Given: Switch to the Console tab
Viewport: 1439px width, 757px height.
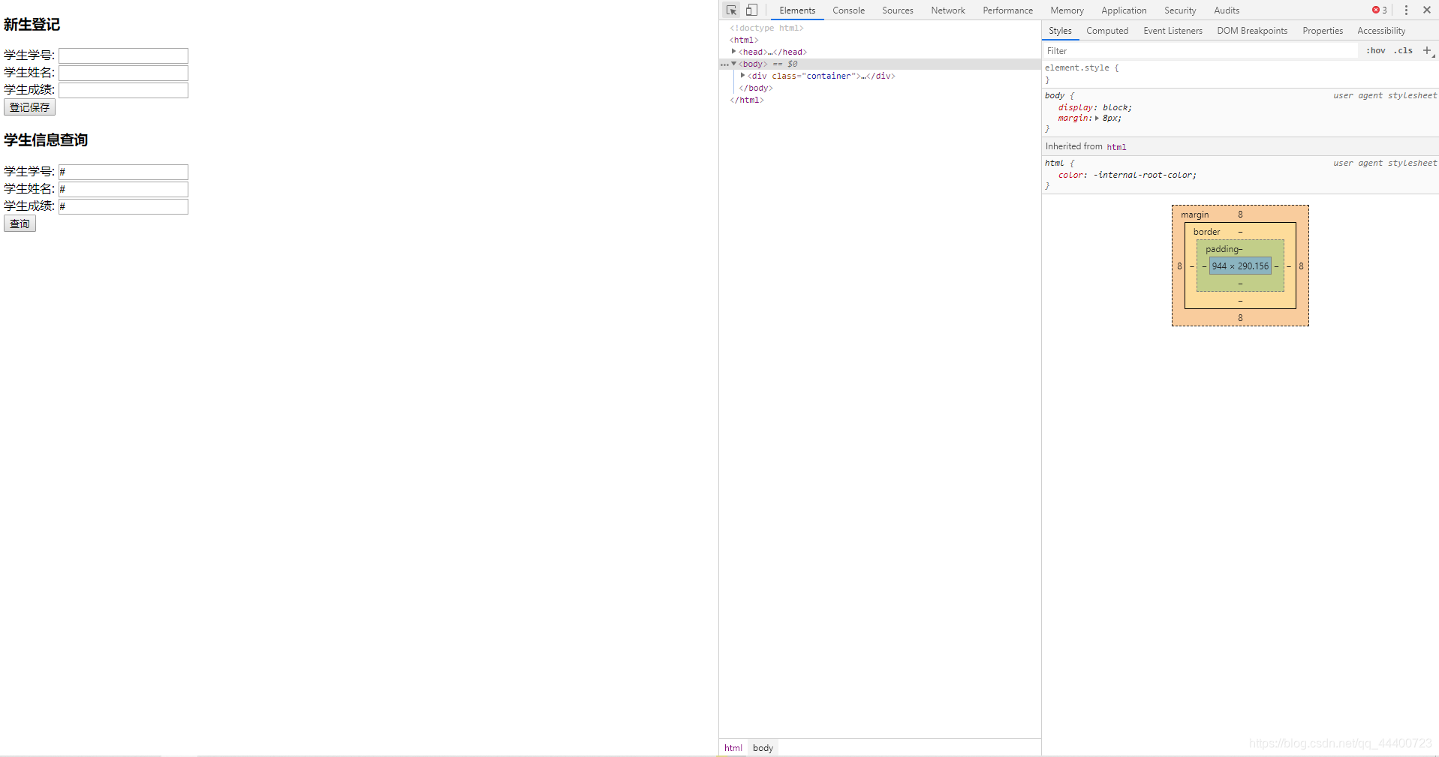Looking at the screenshot, I should 848,11.
